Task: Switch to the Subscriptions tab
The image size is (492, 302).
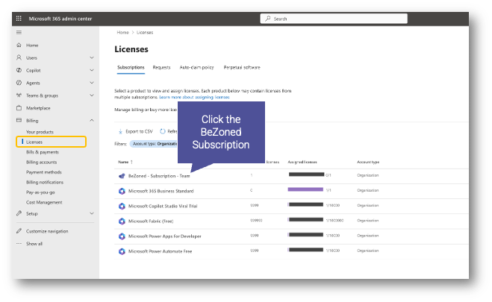Action: click(131, 67)
